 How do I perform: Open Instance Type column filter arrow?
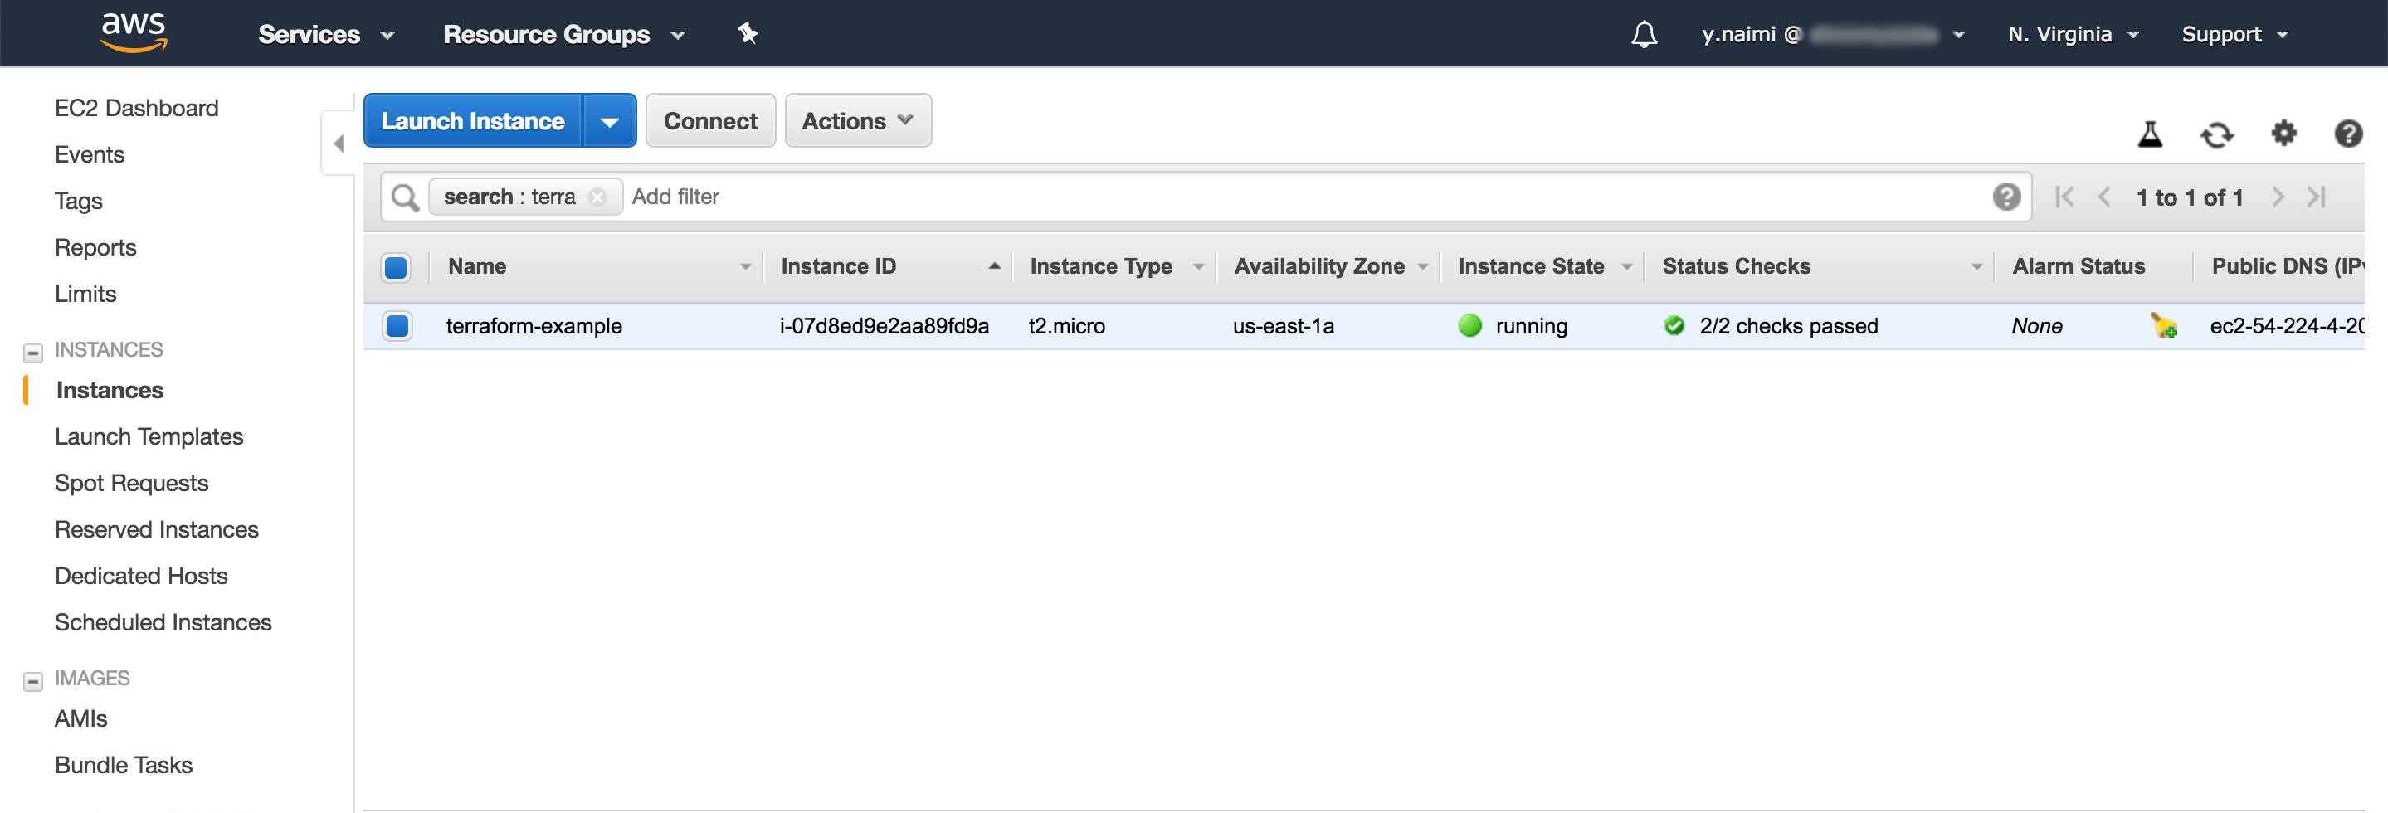click(1197, 267)
